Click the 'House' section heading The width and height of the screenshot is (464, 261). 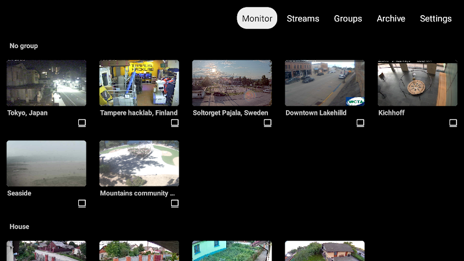19,227
